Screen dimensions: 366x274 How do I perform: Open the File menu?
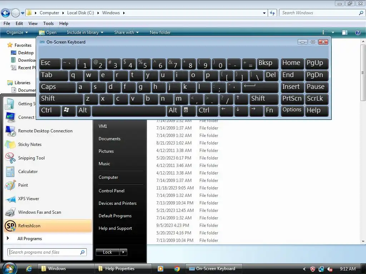pyautogui.click(x=7, y=24)
